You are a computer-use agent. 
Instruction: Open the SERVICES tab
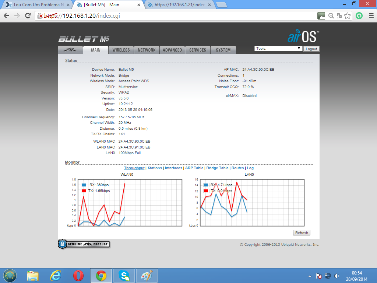[x=198, y=50]
